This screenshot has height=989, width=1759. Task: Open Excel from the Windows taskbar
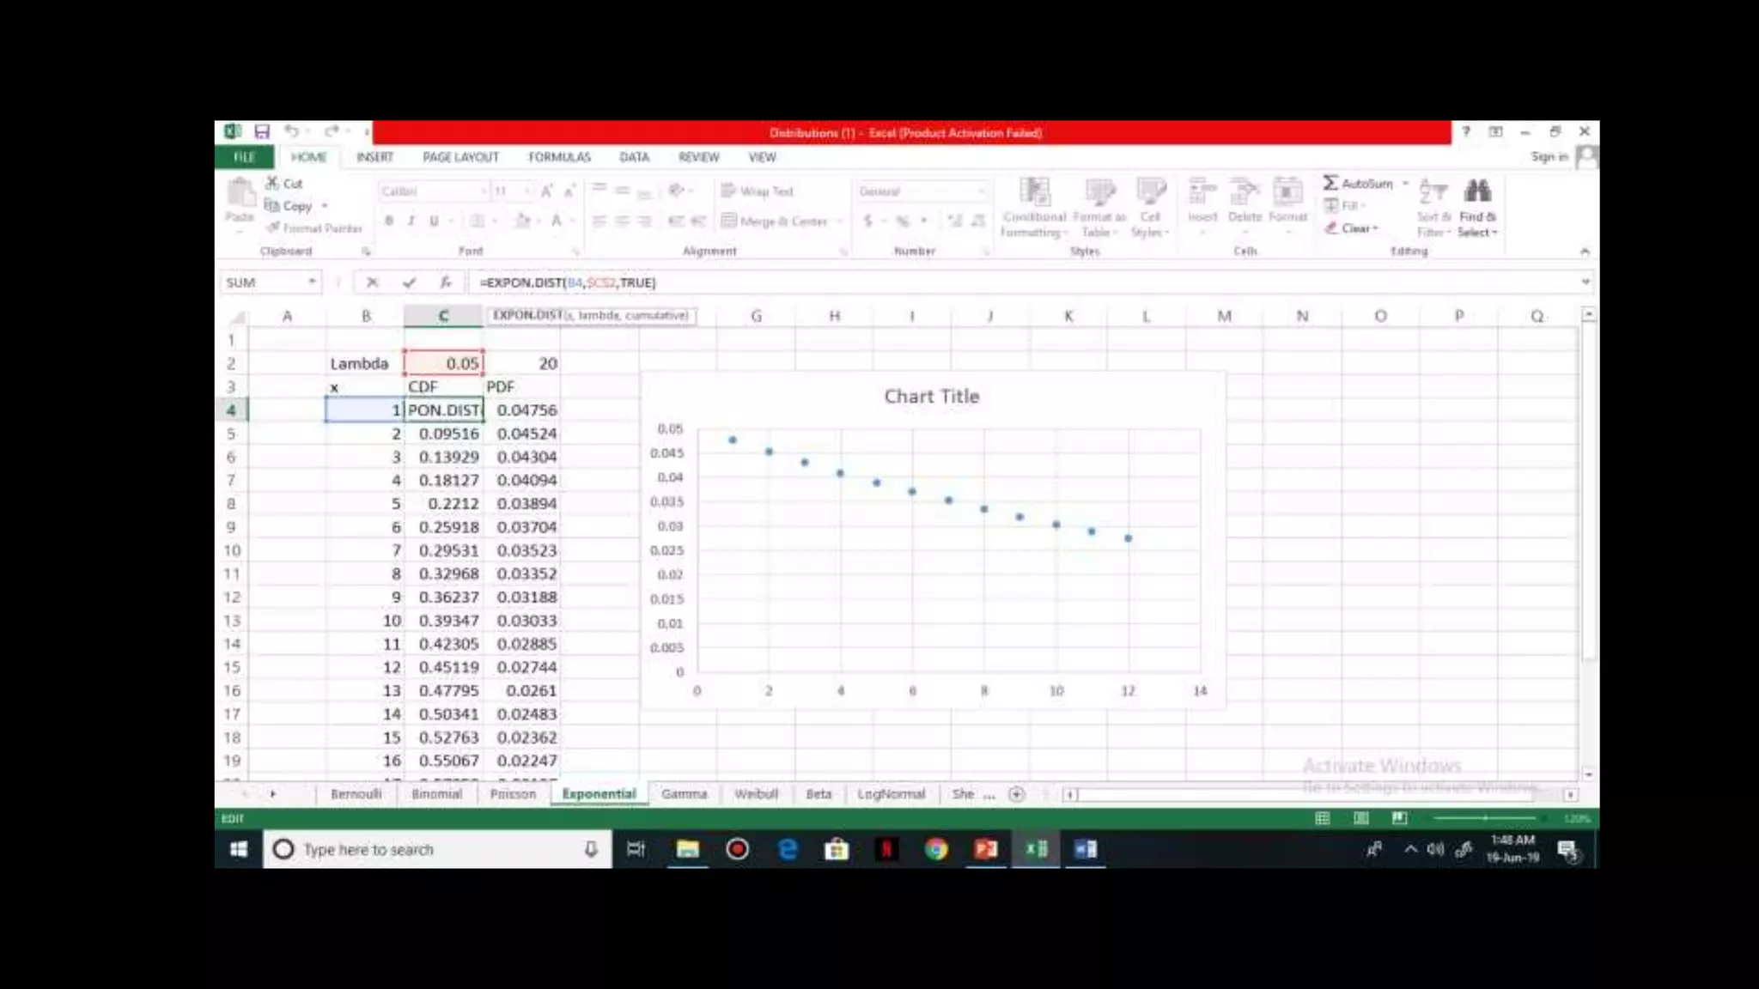coord(1037,849)
